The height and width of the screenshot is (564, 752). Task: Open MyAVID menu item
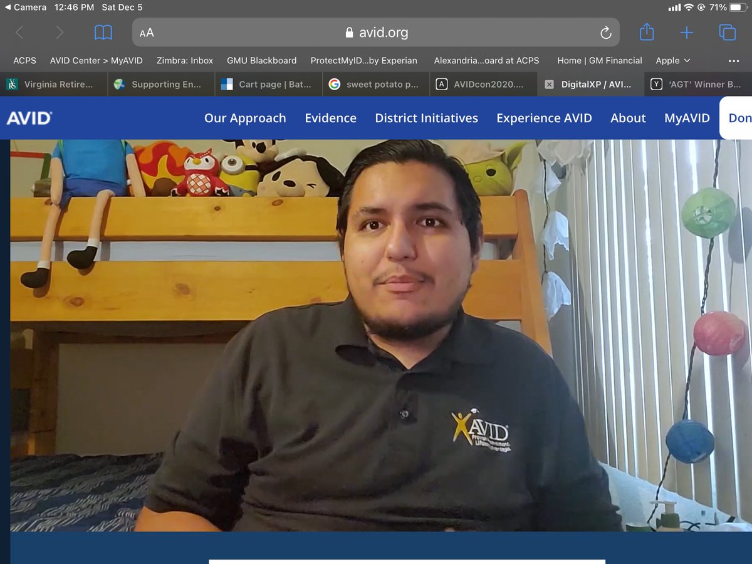click(687, 118)
